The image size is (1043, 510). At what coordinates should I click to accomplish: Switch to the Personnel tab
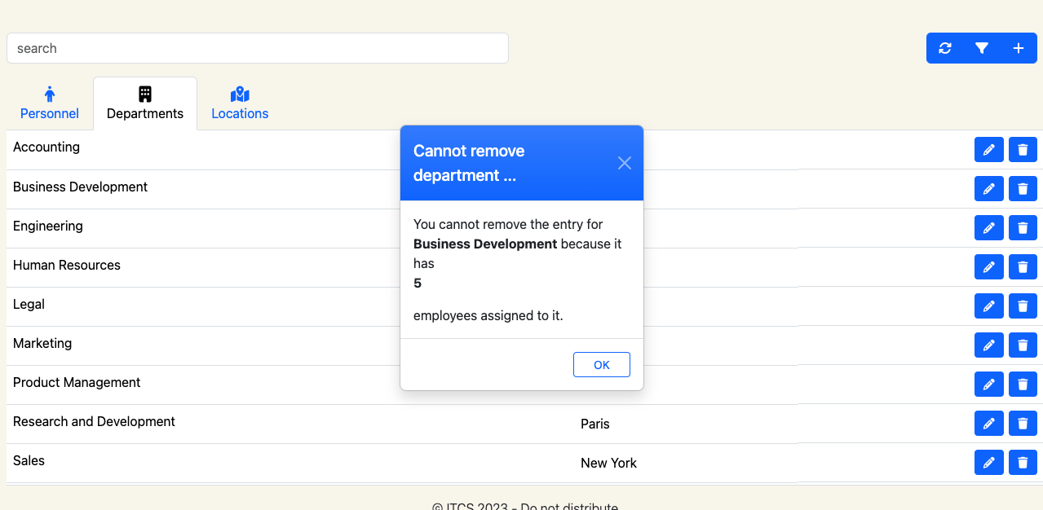pos(50,103)
